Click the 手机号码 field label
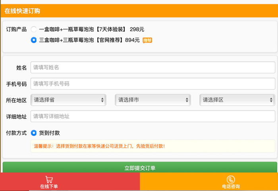The width and height of the screenshot is (278, 191). coord(16,84)
